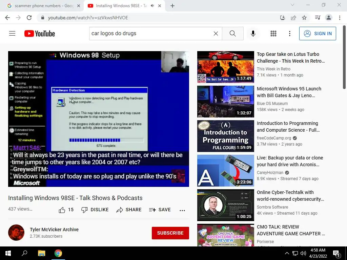Click the page vertical scrollbar

coord(344,58)
